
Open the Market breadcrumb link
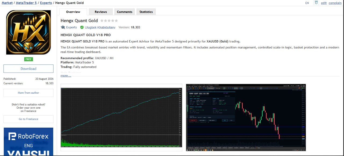[7, 3]
